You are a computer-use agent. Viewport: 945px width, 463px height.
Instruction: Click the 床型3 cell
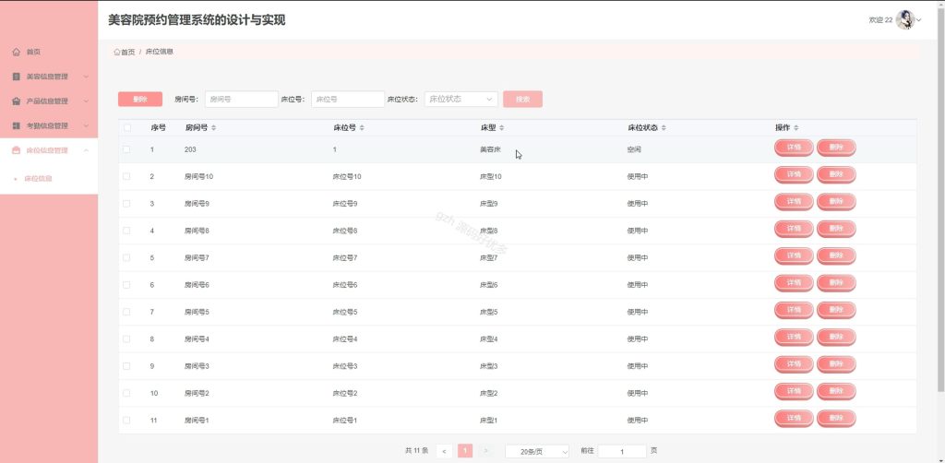(489, 366)
